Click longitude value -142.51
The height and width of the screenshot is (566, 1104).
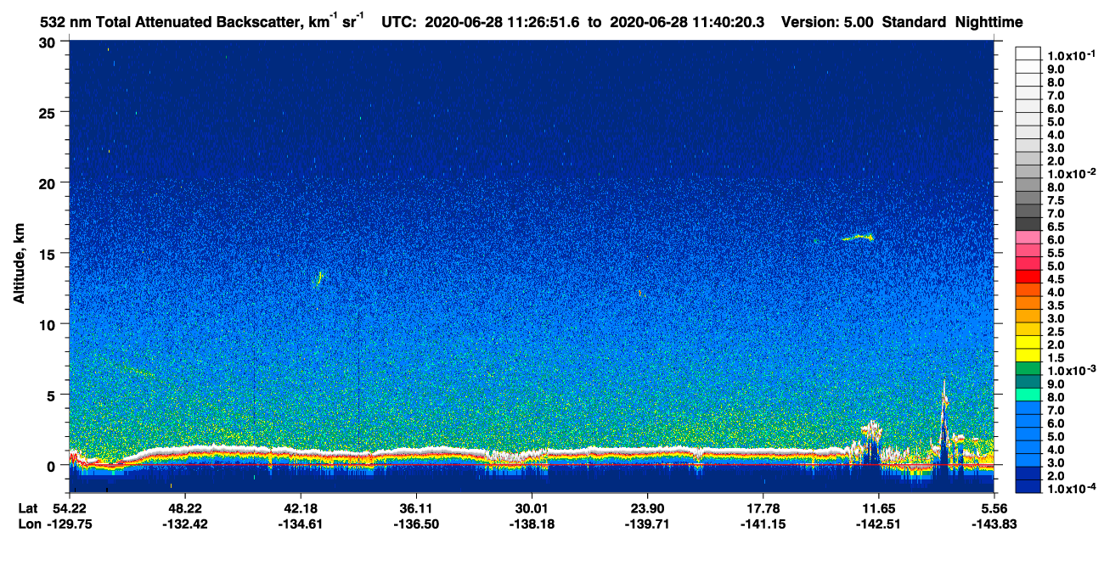tap(878, 524)
